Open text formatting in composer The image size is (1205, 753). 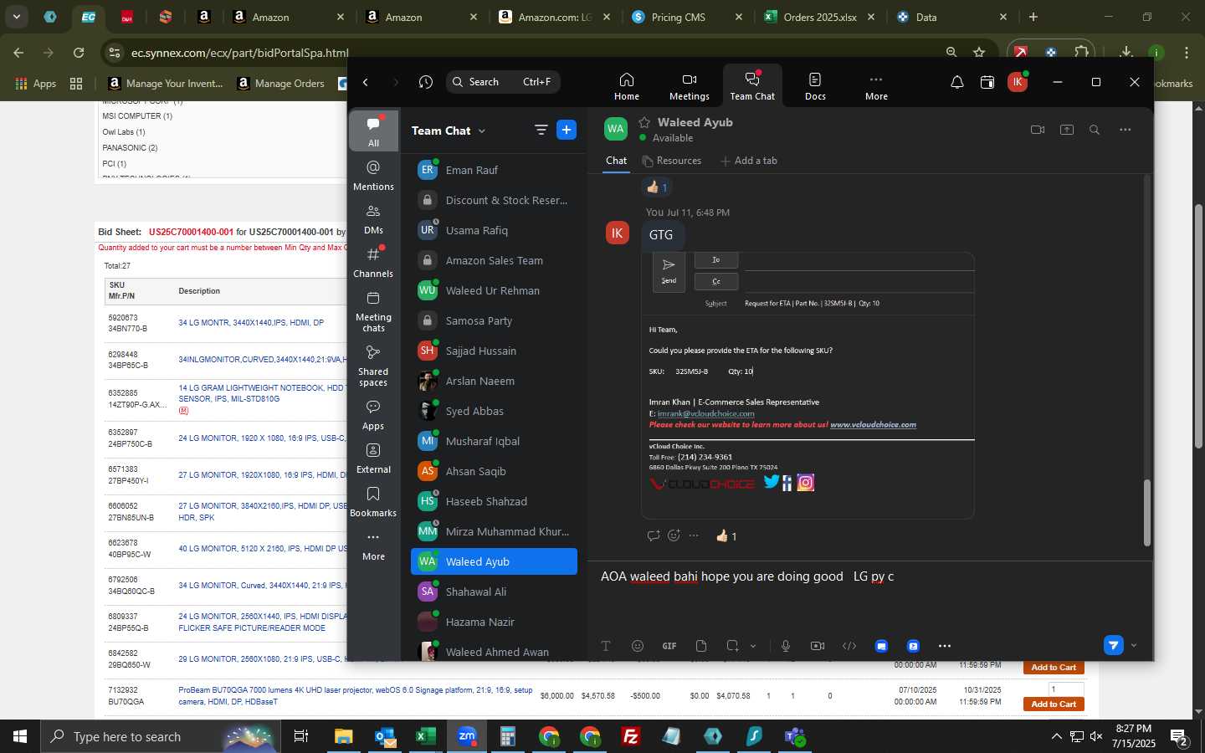click(606, 646)
